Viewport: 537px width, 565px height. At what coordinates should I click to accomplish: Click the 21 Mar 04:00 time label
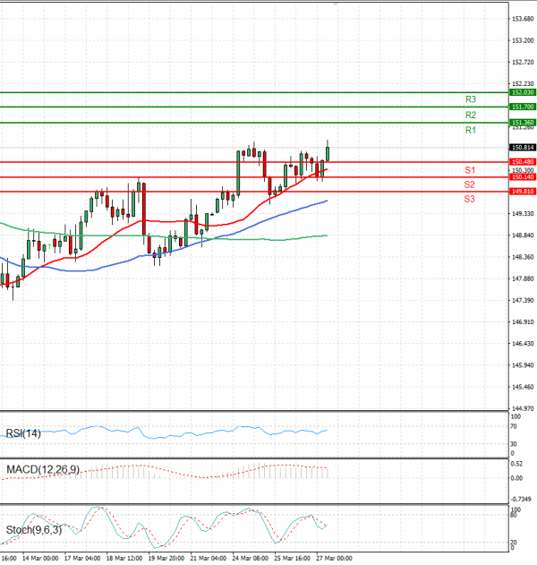pos(209,558)
